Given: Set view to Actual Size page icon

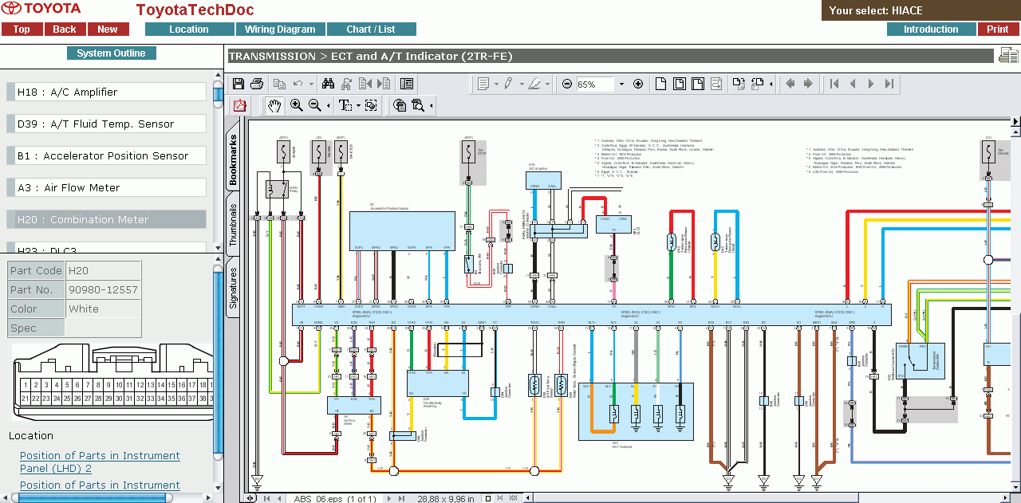Looking at the screenshot, I should point(660,84).
